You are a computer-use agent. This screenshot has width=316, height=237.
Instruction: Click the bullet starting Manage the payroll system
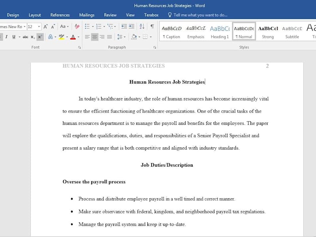coord(132,224)
